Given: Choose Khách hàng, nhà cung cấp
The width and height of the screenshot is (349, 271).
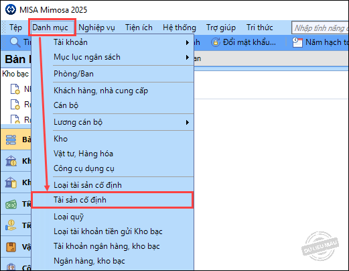Looking at the screenshot, I should coord(100,91).
